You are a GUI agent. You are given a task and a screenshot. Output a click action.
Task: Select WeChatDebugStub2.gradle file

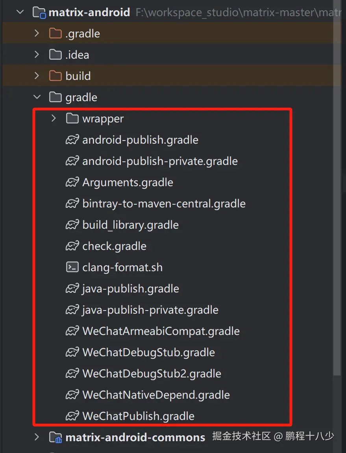point(152,374)
